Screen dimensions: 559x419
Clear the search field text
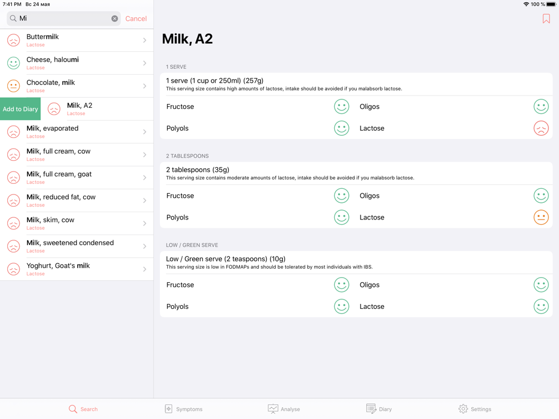115,18
